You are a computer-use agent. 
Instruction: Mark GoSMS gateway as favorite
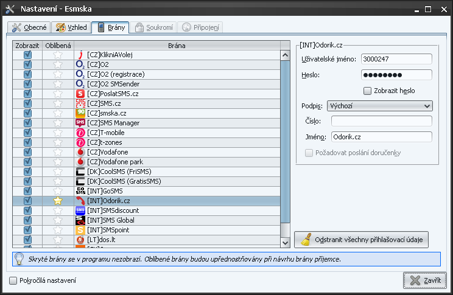coord(58,191)
